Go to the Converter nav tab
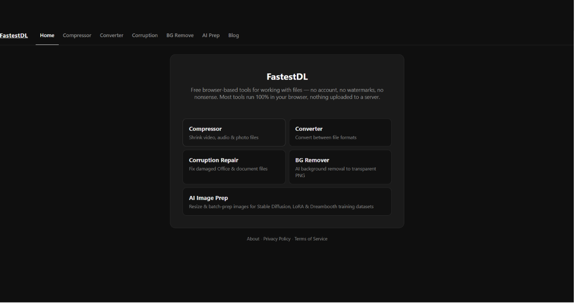Viewport: 585px width, 306px height. [x=112, y=36]
